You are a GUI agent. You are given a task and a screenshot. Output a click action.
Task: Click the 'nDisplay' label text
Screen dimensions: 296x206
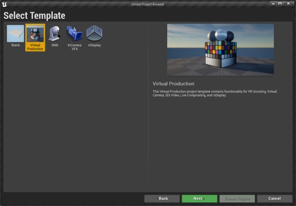pos(94,45)
